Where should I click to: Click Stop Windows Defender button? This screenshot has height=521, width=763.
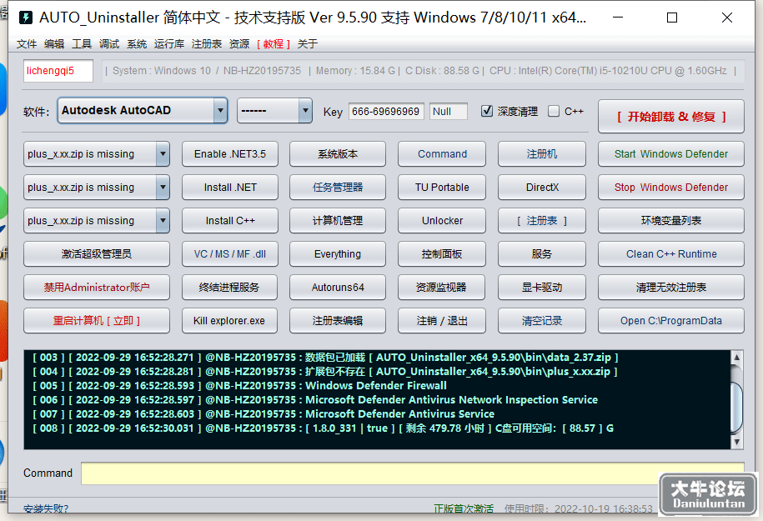click(671, 188)
